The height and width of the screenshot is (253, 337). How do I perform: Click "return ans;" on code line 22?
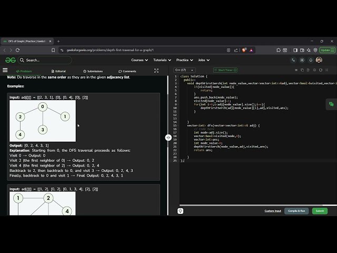click(203, 150)
